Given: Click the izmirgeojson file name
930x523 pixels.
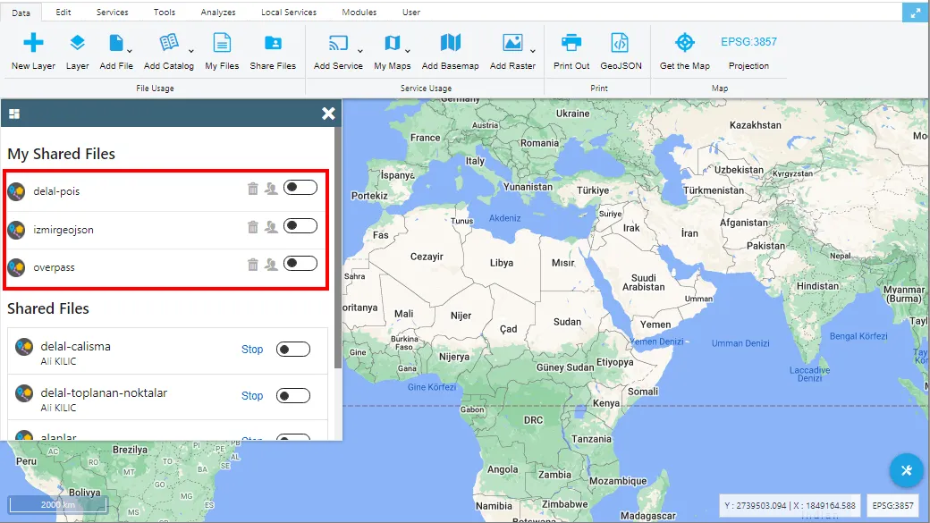Looking at the screenshot, I should (x=63, y=230).
